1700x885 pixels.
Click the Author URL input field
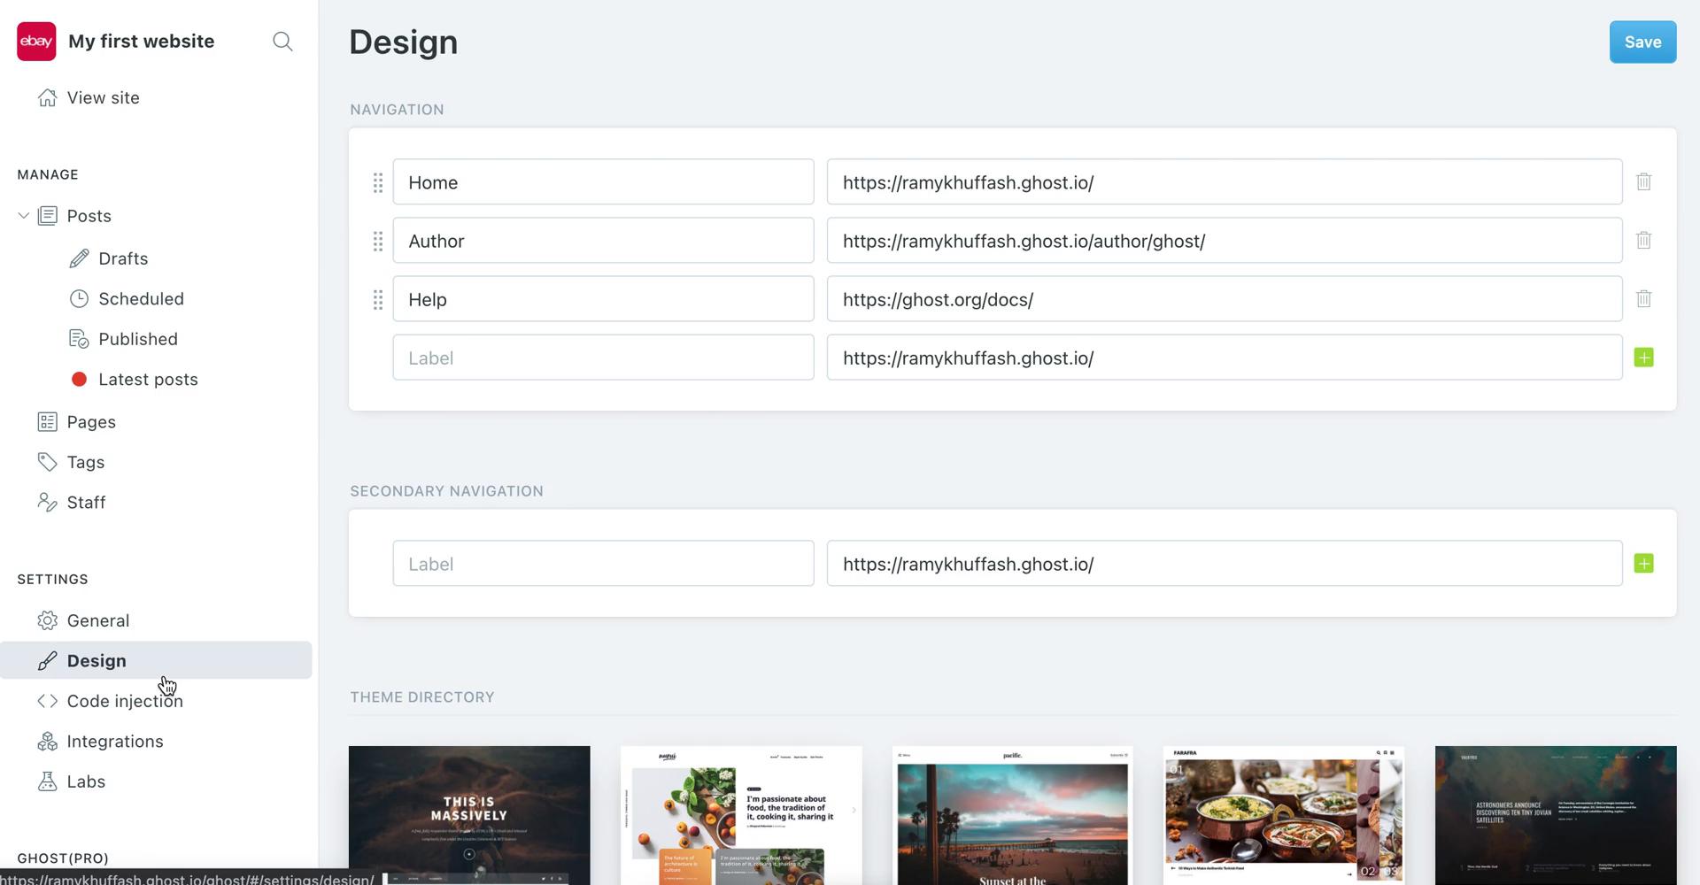tap(1224, 241)
